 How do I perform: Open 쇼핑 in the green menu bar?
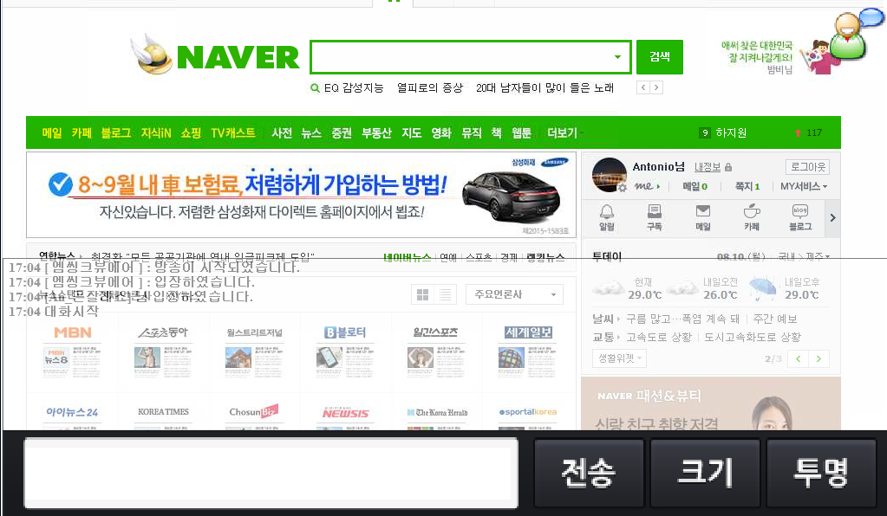point(191,133)
